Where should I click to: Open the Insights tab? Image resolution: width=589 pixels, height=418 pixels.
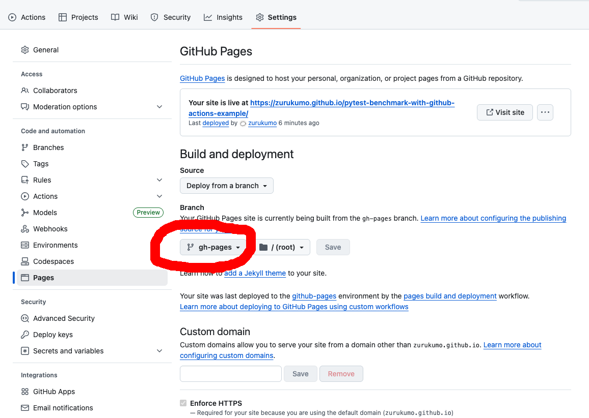pos(223,17)
